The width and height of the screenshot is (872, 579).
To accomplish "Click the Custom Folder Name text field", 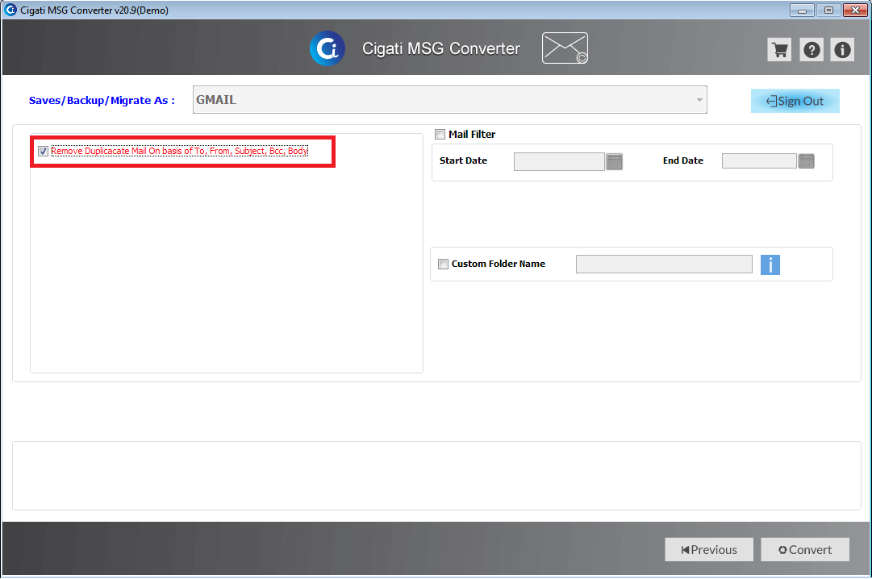I will coord(664,265).
